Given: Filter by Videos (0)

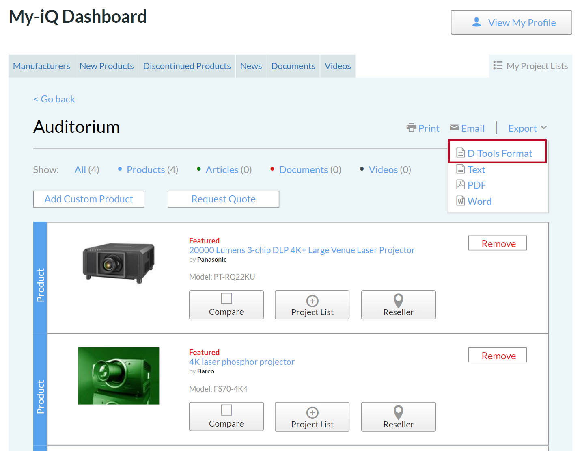Looking at the screenshot, I should point(390,169).
